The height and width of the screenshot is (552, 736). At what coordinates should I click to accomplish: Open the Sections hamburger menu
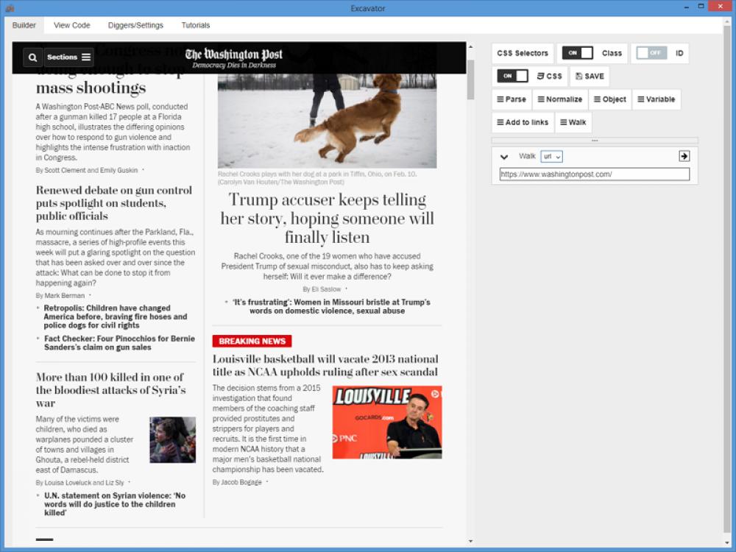tap(69, 57)
